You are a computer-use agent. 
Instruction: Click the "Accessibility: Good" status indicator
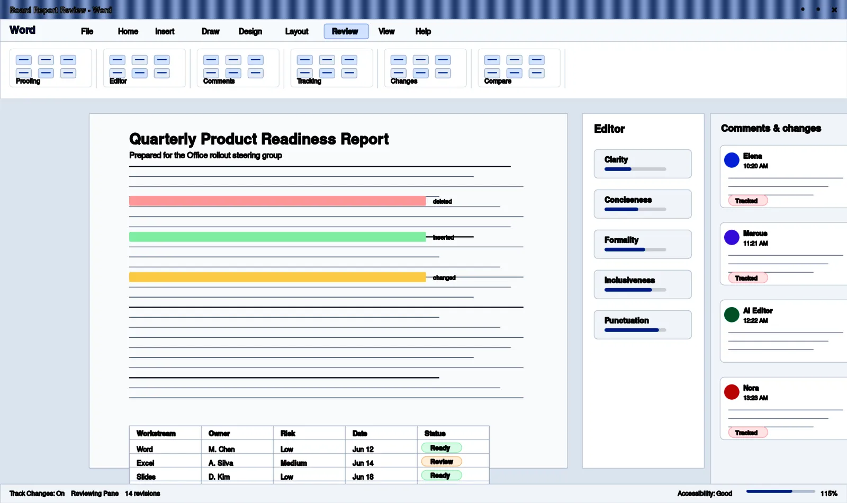click(705, 493)
